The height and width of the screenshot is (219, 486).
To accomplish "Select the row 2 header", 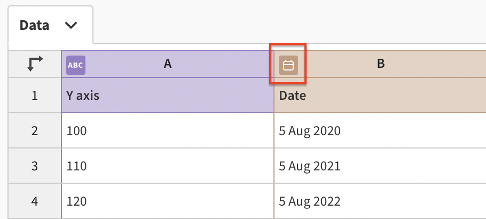I will pyautogui.click(x=35, y=130).
